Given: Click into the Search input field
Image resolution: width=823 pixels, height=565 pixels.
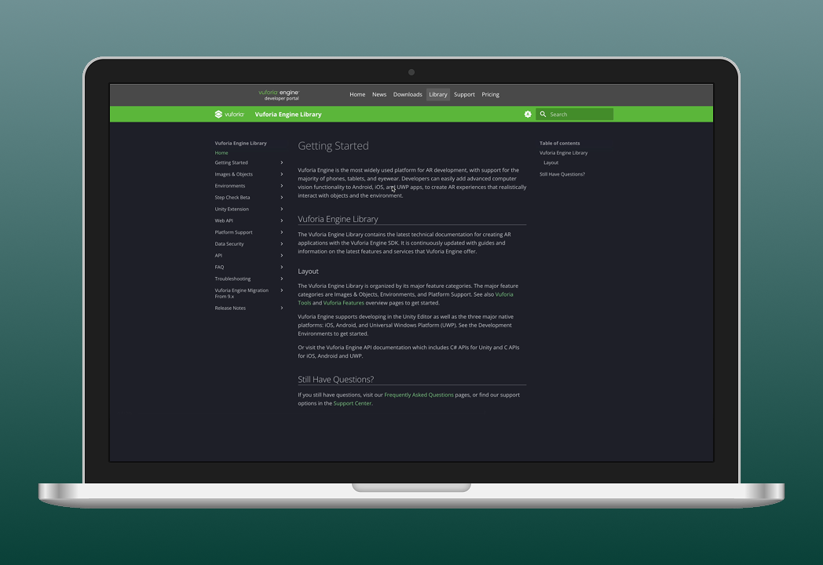Looking at the screenshot, I should [574, 115].
